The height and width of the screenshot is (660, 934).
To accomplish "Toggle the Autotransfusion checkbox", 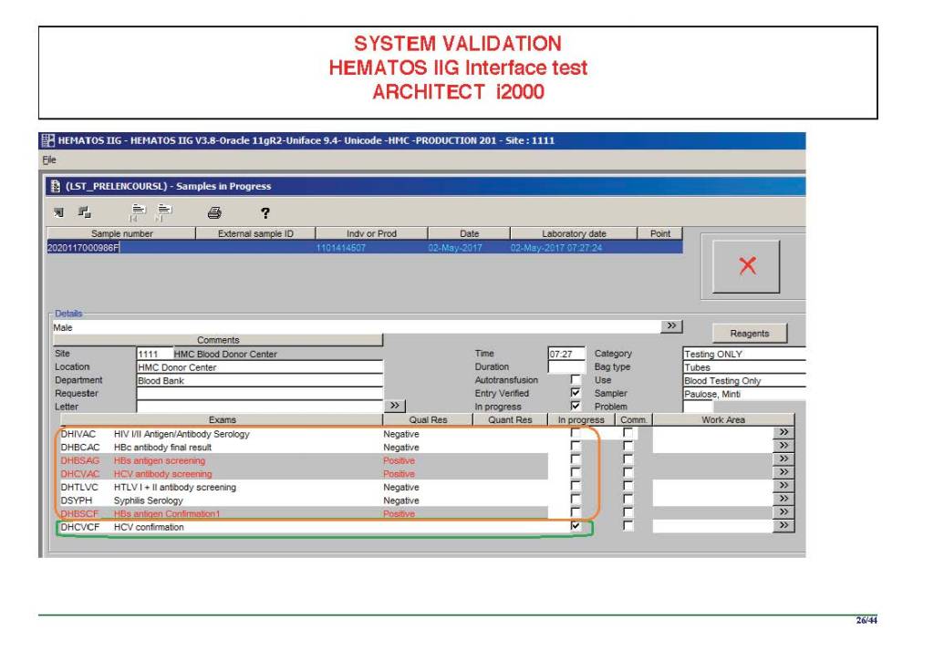I will 575,380.
